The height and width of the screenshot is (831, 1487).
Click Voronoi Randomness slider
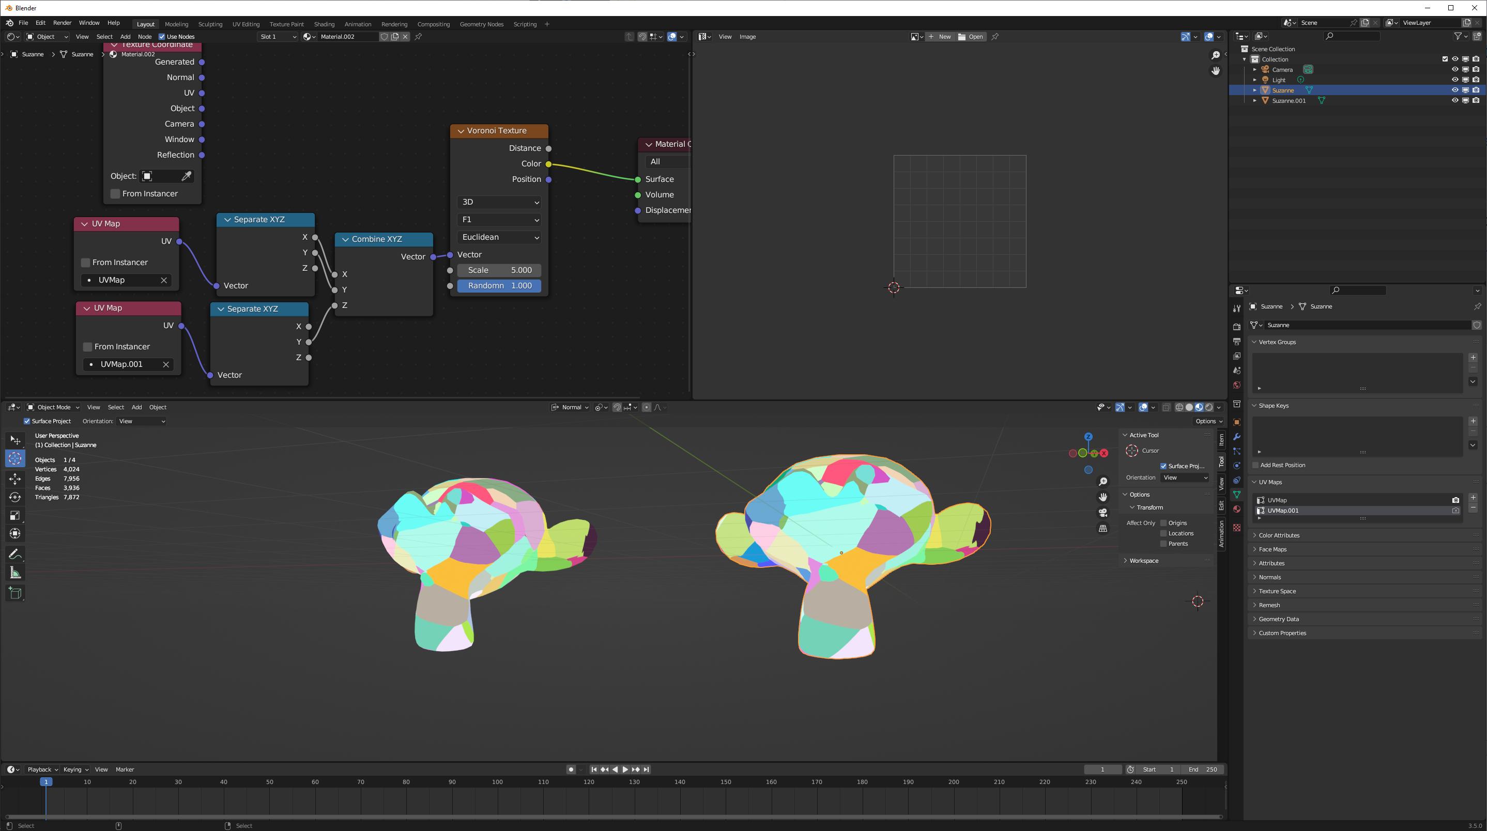coord(499,286)
